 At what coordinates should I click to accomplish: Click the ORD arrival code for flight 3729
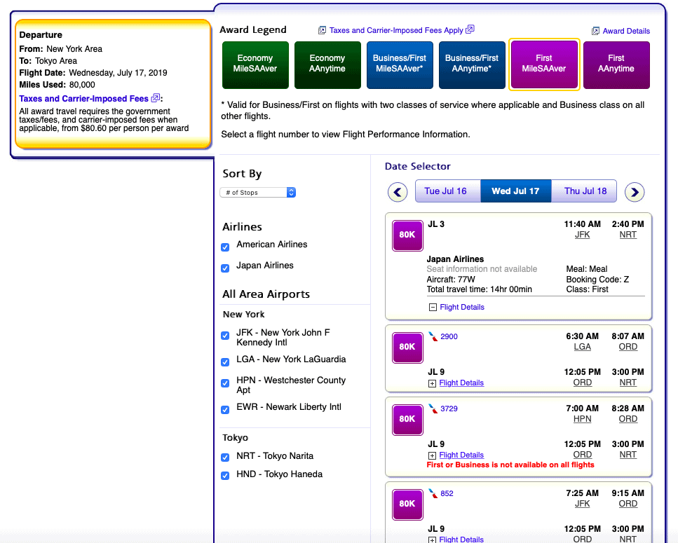pyautogui.click(x=628, y=418)
